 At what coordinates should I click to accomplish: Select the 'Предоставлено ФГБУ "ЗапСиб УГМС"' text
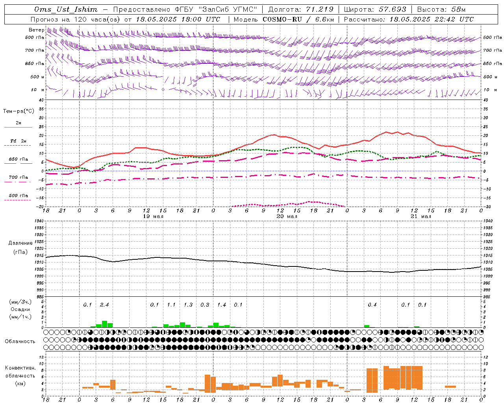[185, 9]
